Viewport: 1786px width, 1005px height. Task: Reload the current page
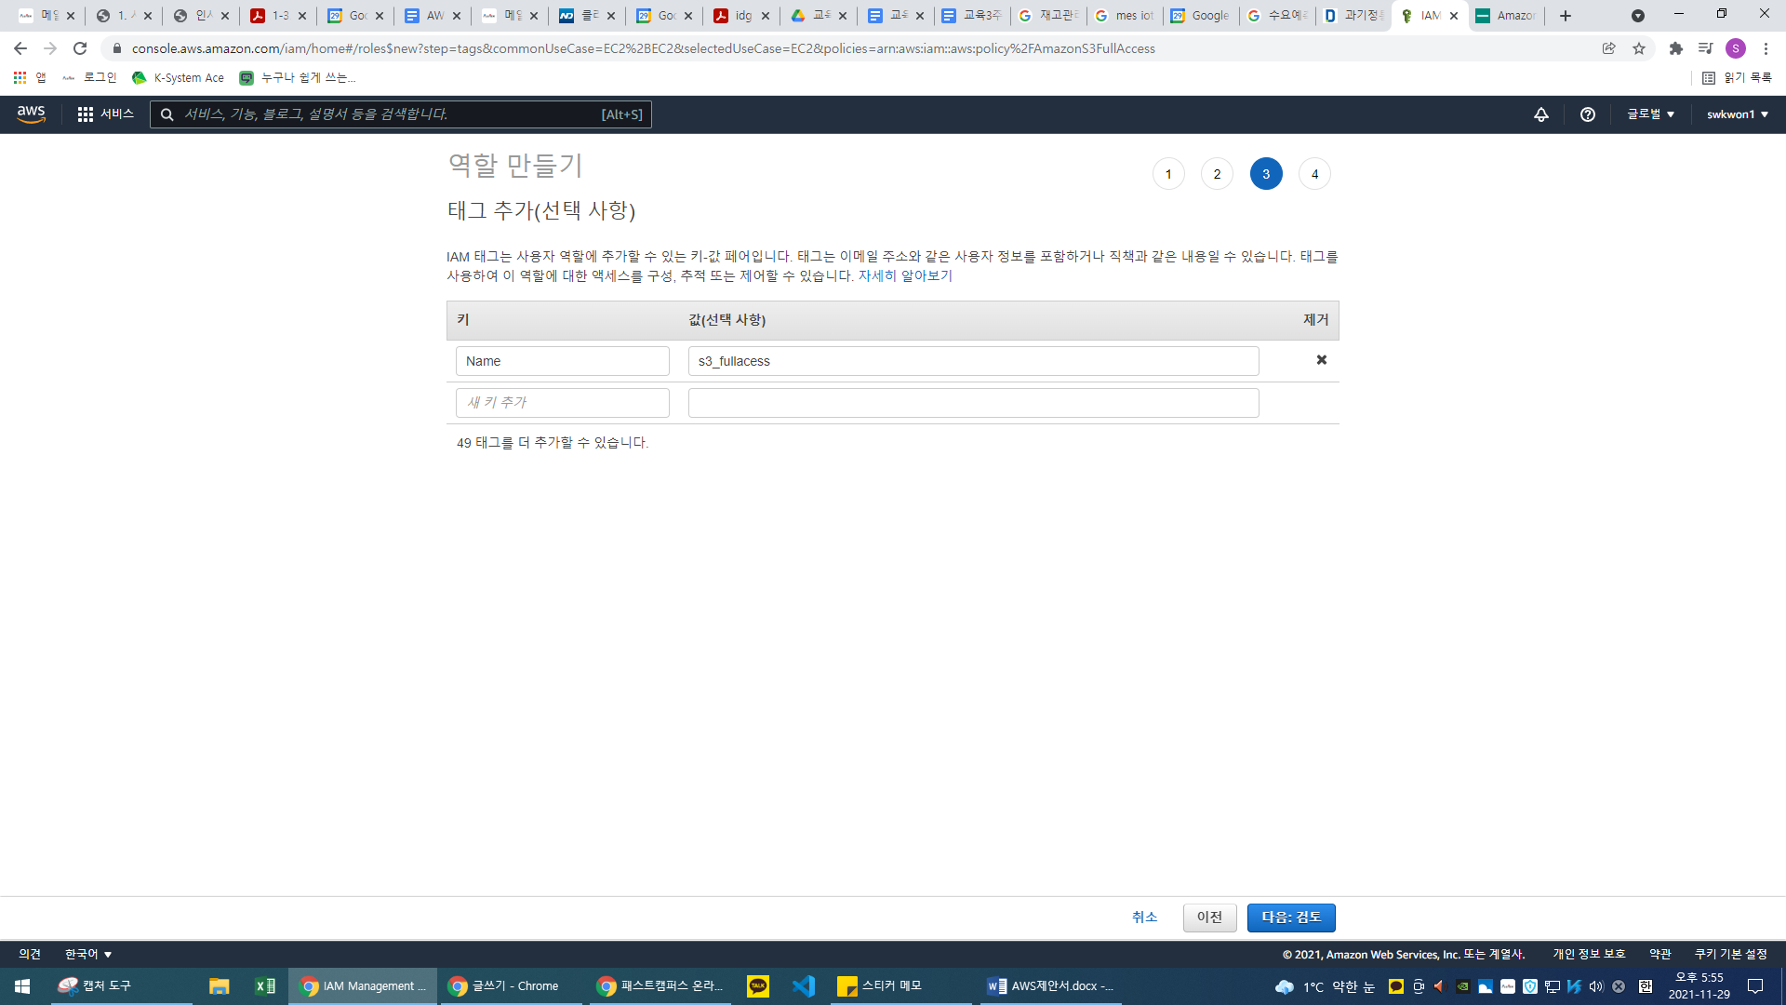pyautogui.click(x=80, y=48)
